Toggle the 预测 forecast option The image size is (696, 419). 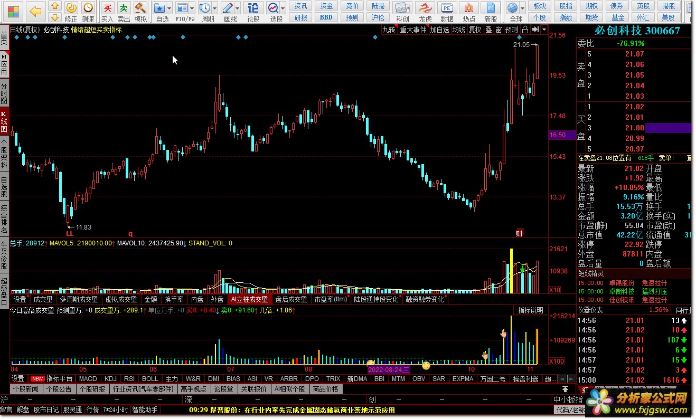pyautogui.click(x=512, y=30)
